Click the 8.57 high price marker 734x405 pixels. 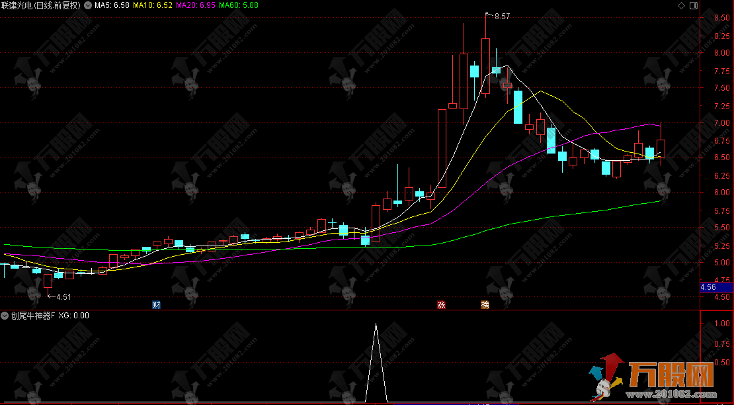click(502, 17)
